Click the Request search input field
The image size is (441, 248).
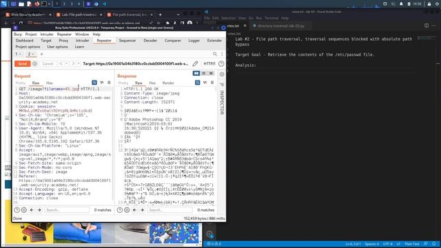(67, 210)
